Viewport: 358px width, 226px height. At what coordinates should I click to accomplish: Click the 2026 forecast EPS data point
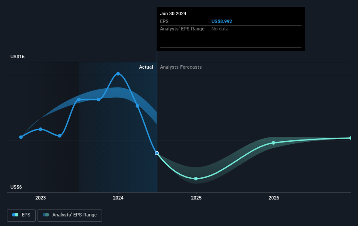(x=273, y=143)
